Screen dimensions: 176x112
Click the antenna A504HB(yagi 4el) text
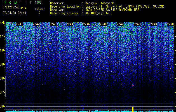99,13
